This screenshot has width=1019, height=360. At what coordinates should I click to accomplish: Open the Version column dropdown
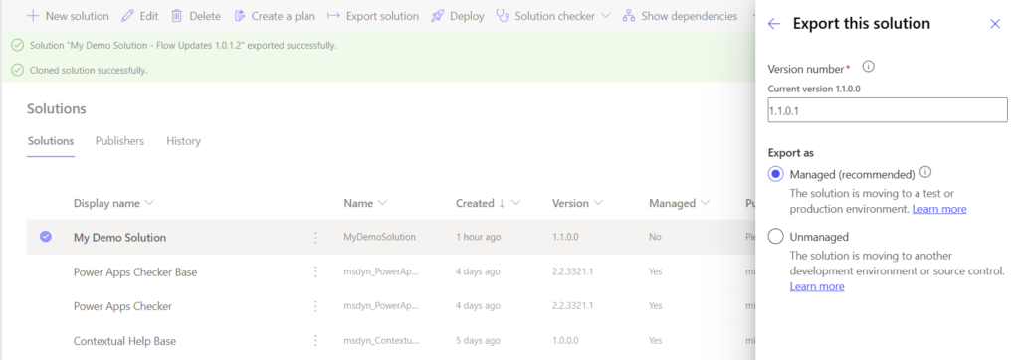point(598,203)
